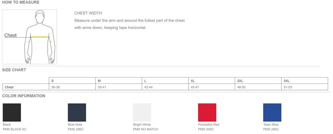Click the S size column header
Screen dimensions: 333x134
click(x=53, y=81)
